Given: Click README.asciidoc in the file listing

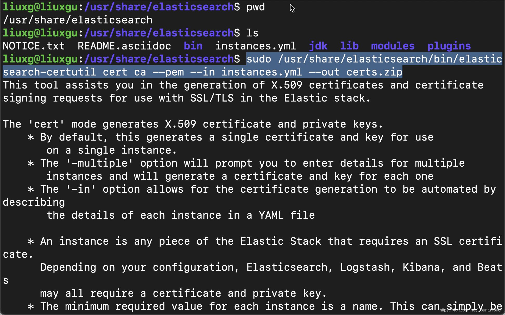Looking at the screenshot, I should (124, 46).
